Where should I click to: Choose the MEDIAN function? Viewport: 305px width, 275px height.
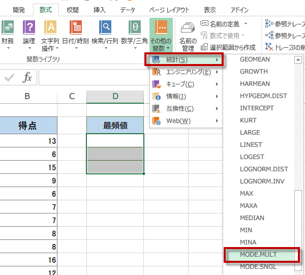(x=252, y=218)
